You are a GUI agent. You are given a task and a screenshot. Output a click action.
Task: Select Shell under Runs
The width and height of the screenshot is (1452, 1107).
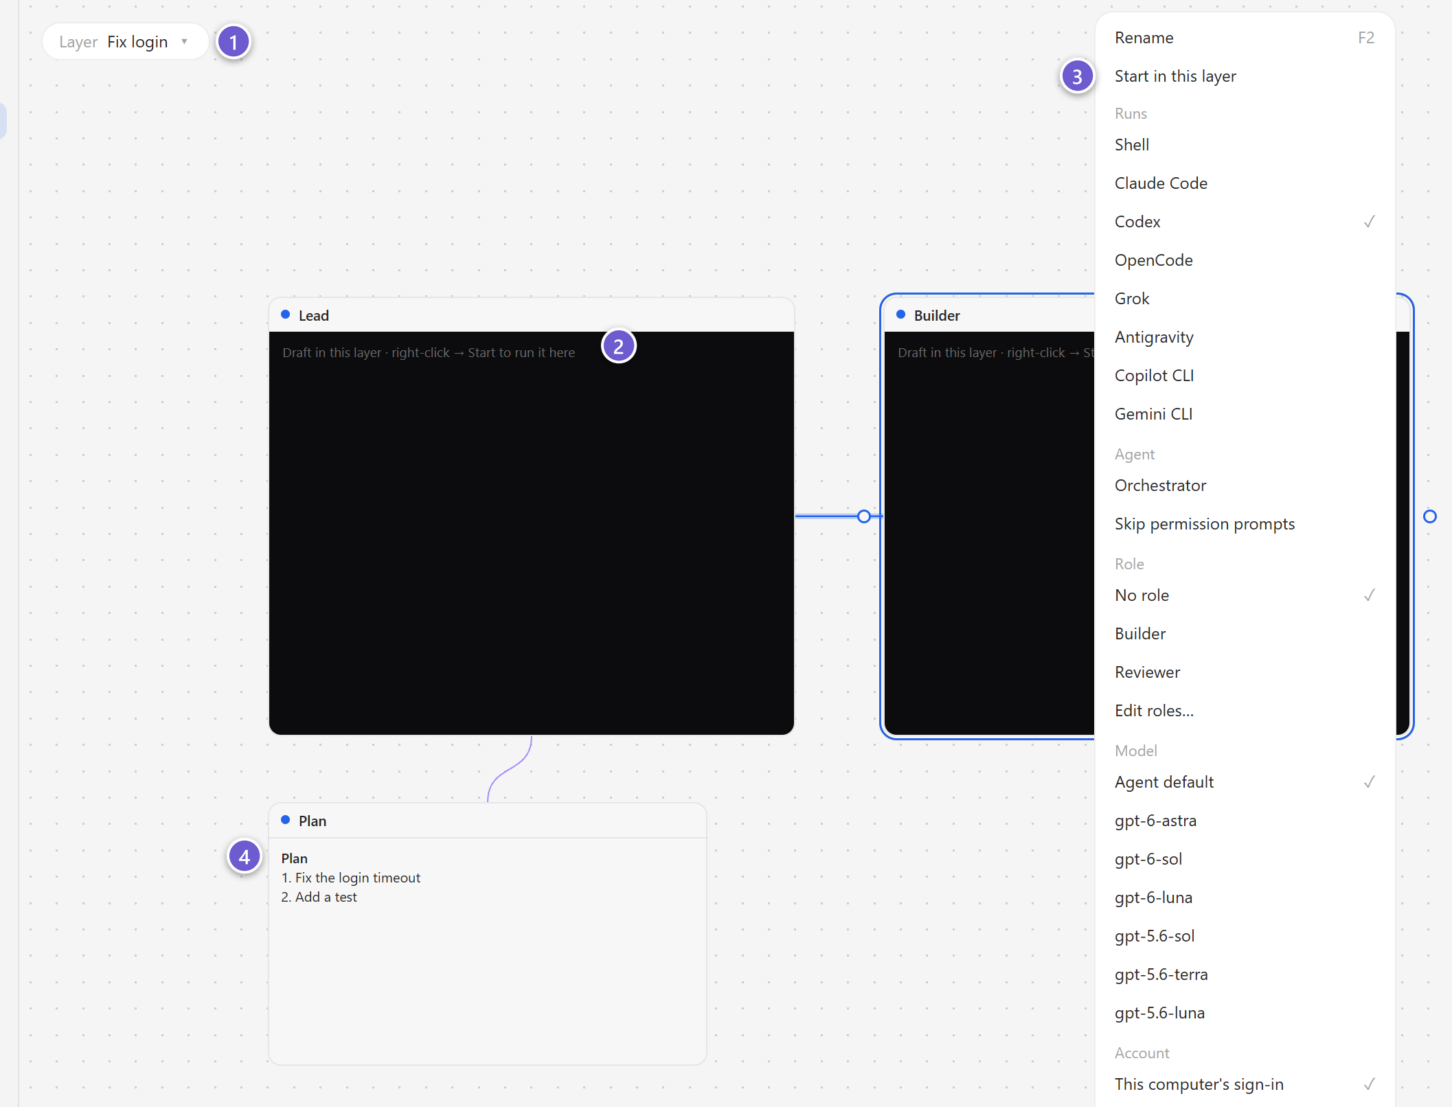tap(1245, 145)
